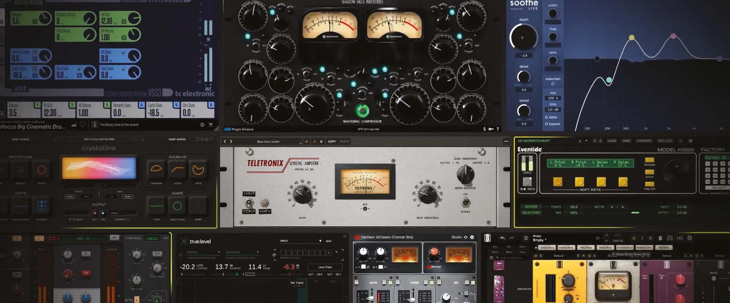Viewport: 730px width, 303px height.
Task: Go to next preset arrow in LA-2A toolbar
Action: [x=231, y=141]
